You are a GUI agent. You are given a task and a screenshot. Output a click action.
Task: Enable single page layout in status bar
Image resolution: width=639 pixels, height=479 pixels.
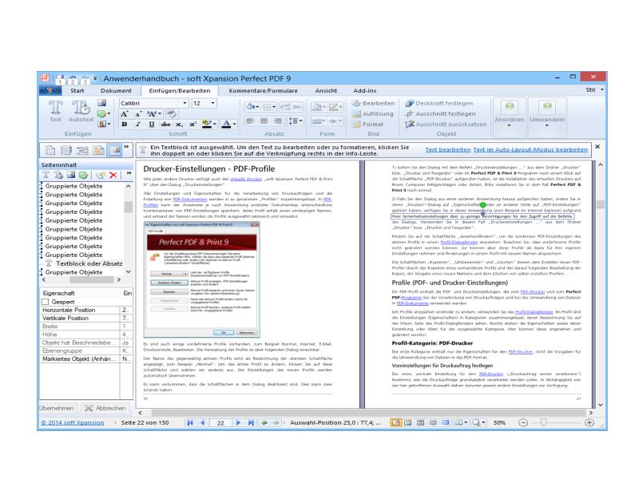click(395, 423)
